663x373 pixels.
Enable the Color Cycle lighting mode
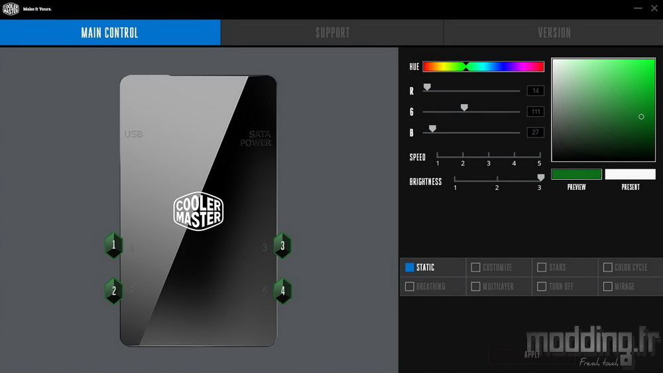(607, 267)
